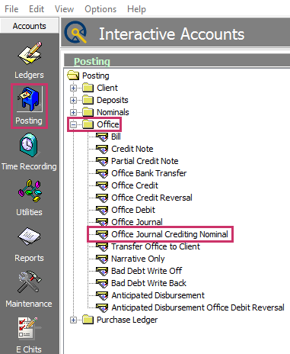Screen dimensions: 290x354
Task: Expand the Nominals folder
Action: point(73,112)
